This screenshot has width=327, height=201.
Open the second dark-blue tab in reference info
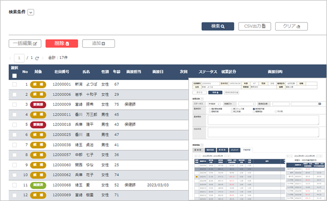pos(210,150)
